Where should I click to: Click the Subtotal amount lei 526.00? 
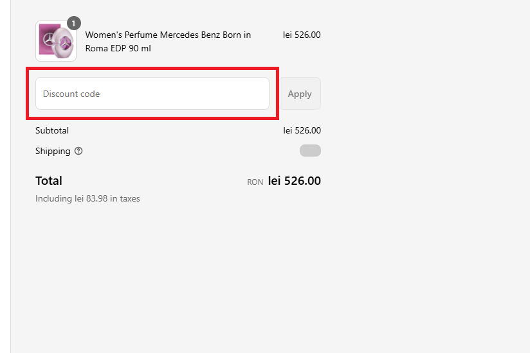(x=302, y=130)
